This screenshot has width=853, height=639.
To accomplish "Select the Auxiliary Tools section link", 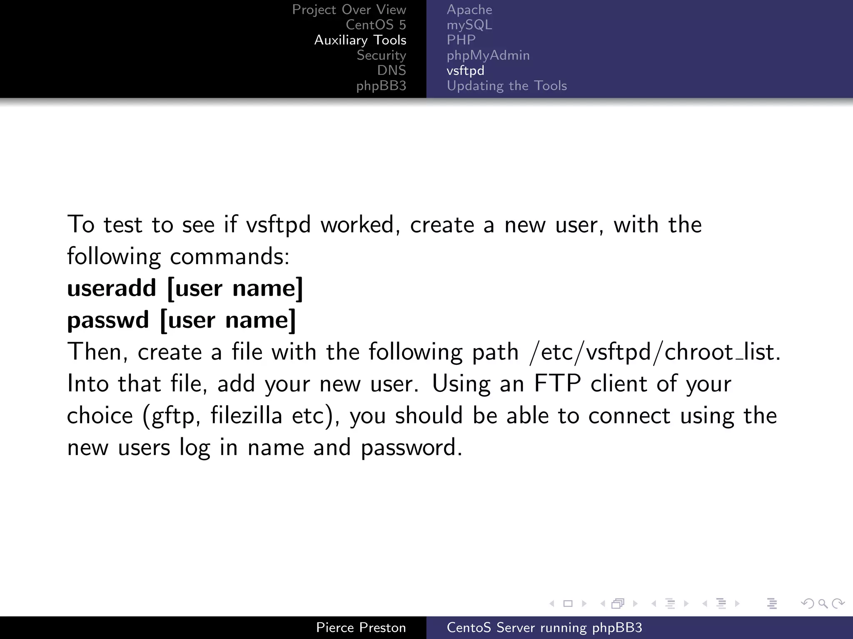I will click(x=360, y=40).
